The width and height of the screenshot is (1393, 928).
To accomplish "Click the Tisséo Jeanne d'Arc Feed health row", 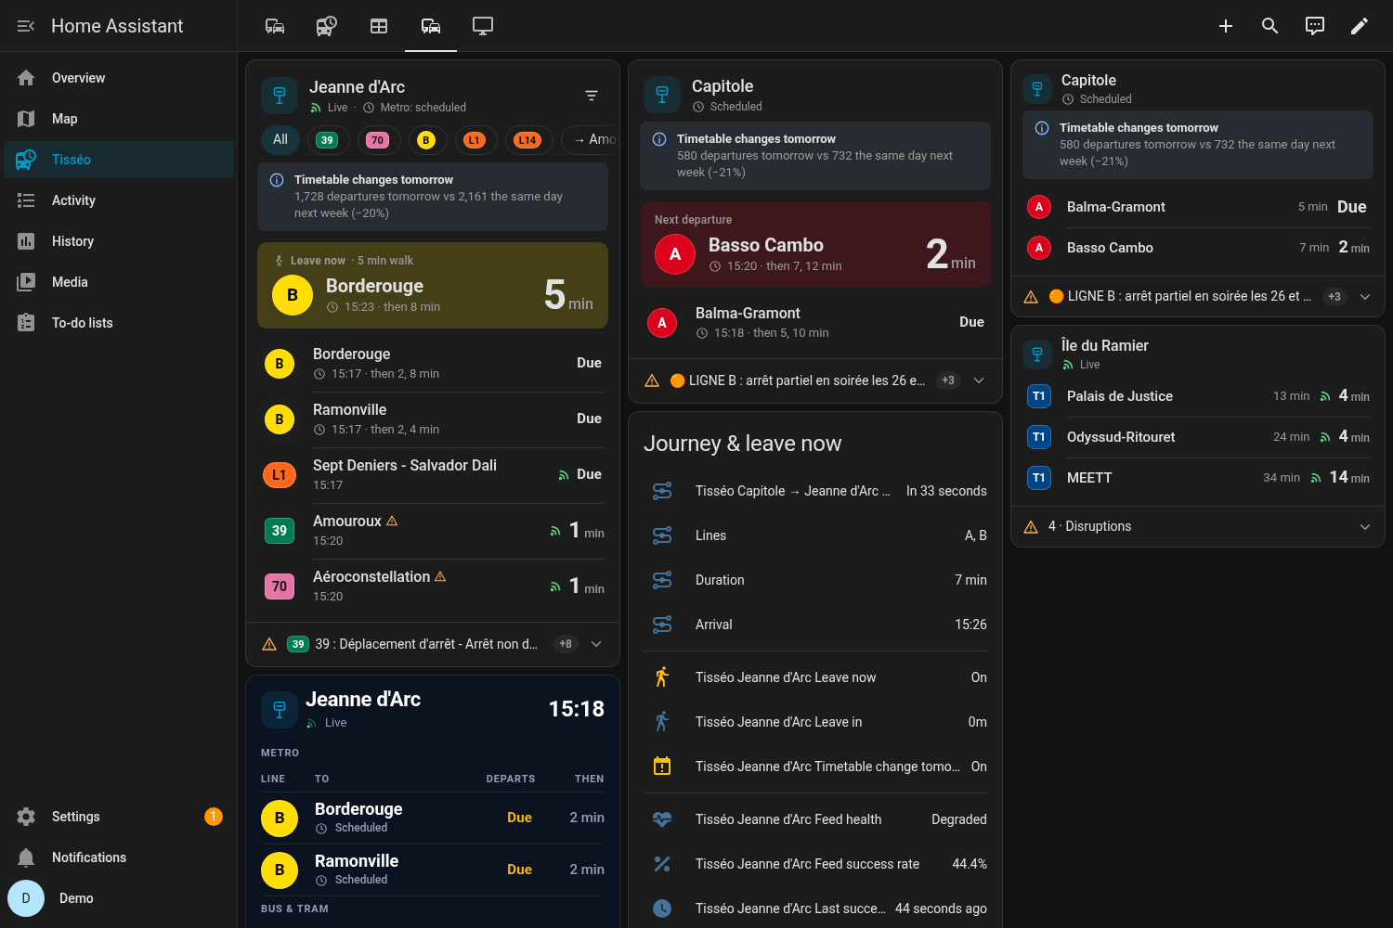I will [x=815, y=819].
